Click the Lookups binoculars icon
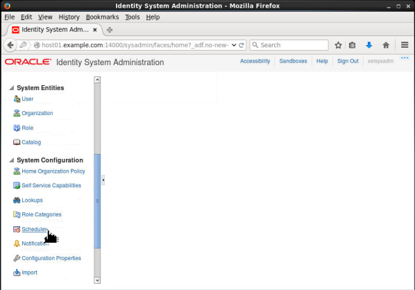Image resolution: width=415 pixels, height=290 pixels. click(x=17, y=200)
